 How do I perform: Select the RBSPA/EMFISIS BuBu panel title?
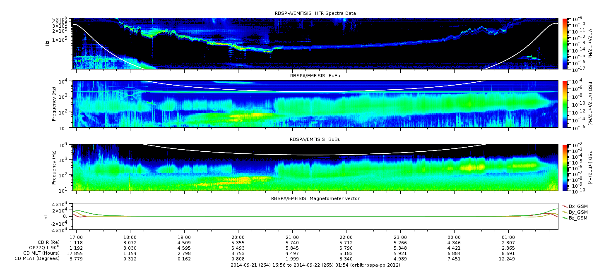pos(315,140)
